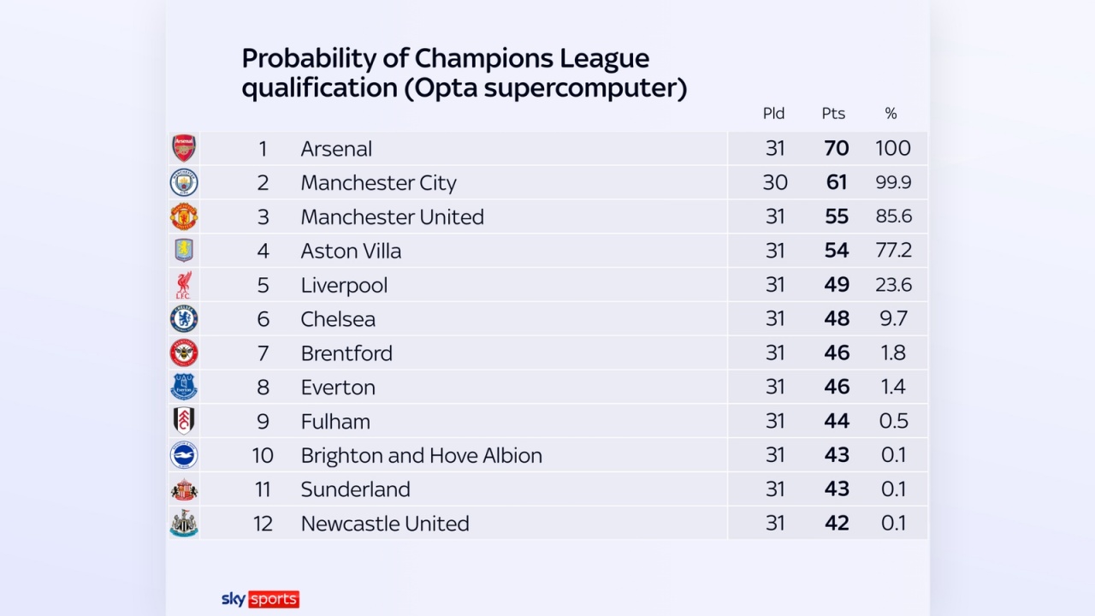The image size is (1095, 616).
Task: Click Arsenal's 100 percent value
Action: point(892,149)
